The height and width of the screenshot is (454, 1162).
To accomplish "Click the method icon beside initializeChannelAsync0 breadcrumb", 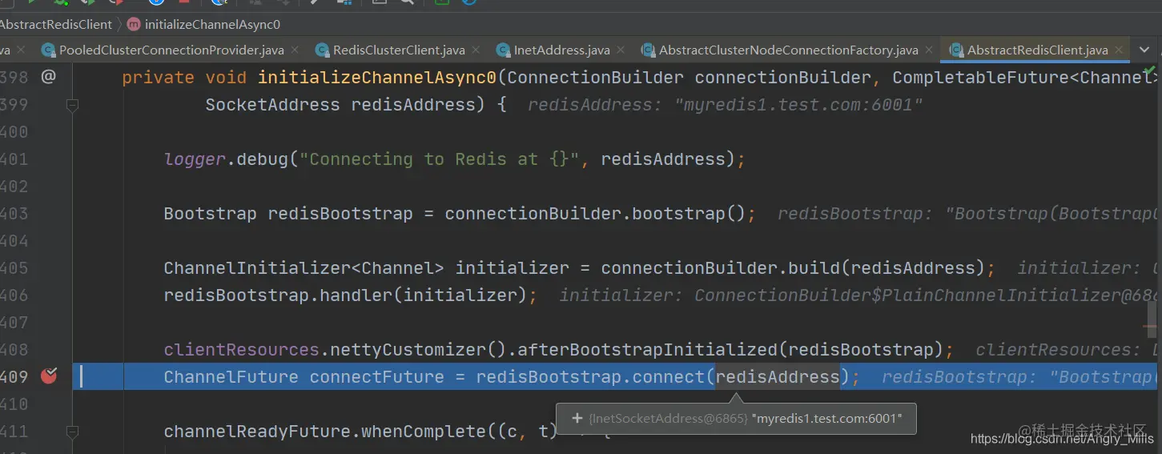I will (x=134, y=24).
